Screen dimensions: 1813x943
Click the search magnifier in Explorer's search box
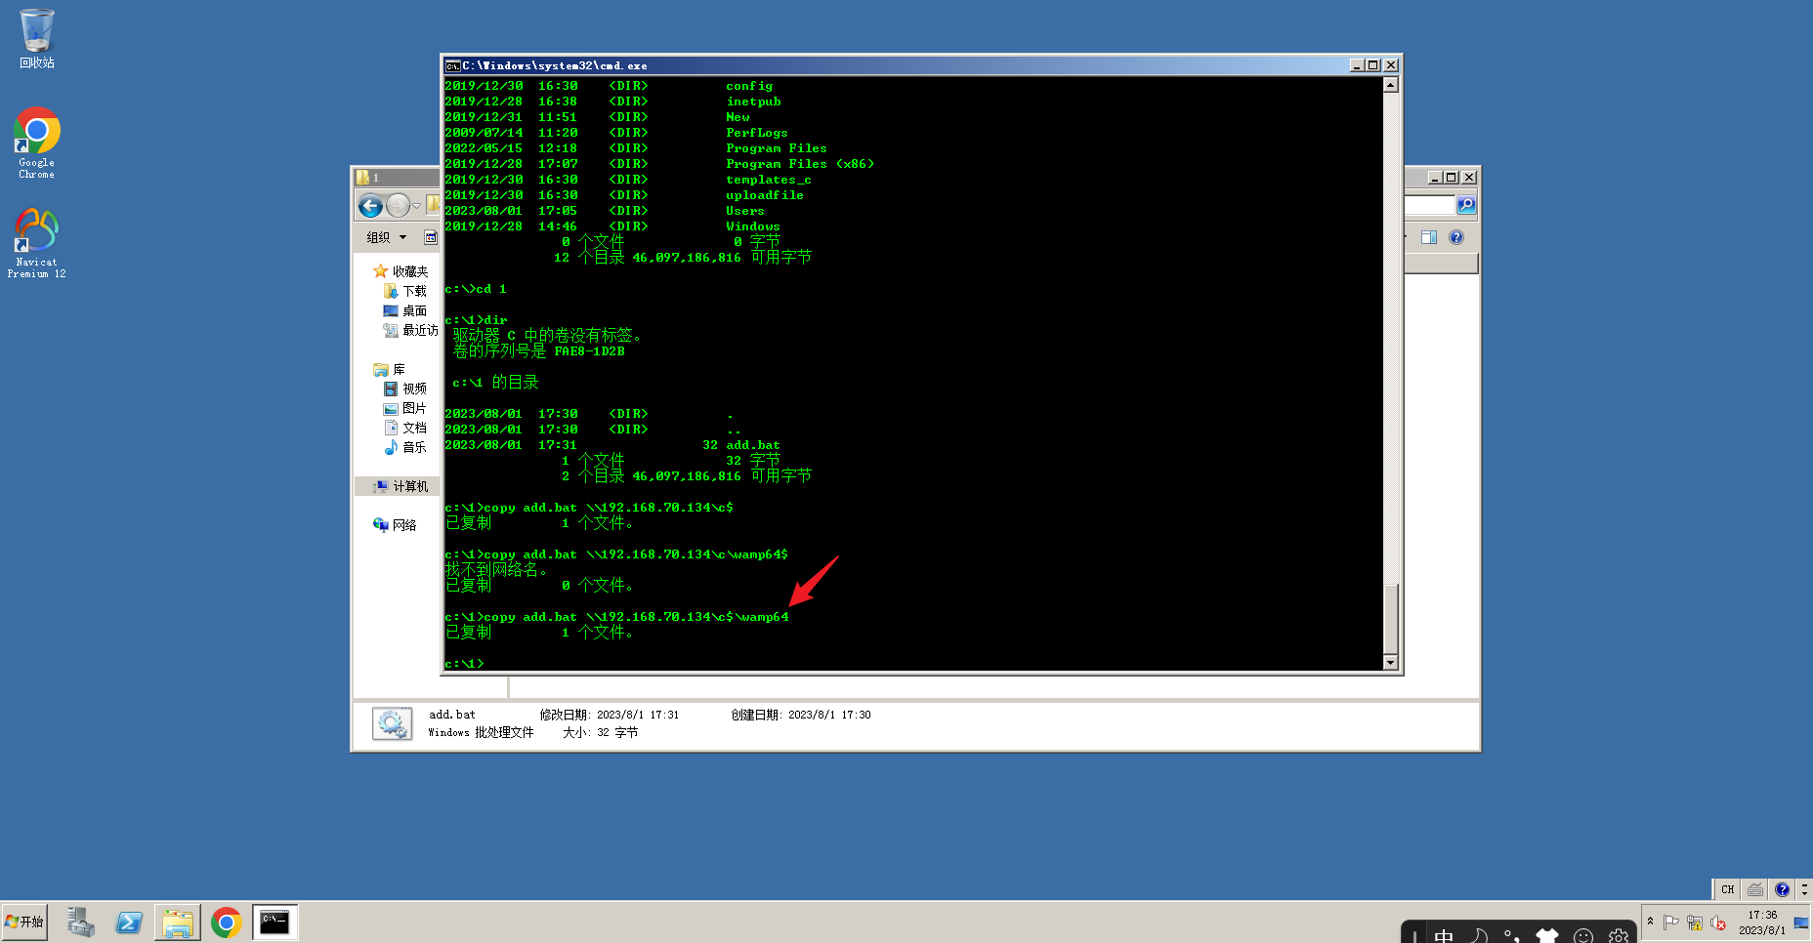(x=1466, y=205)
